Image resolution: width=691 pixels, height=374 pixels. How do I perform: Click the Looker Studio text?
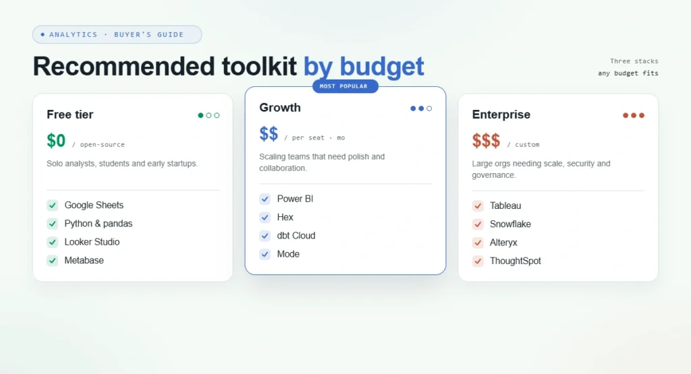92,242
